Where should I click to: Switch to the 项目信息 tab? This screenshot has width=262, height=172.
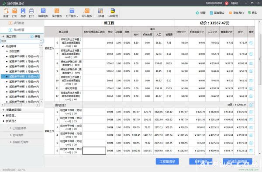[22, 23]
